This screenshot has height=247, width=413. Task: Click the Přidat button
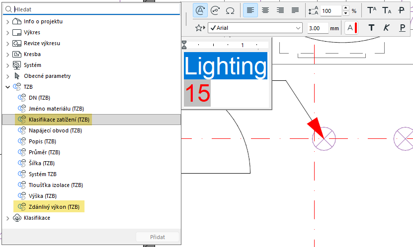click(158, 237)
